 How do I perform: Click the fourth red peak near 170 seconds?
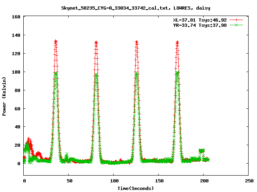tap(177, 42)
